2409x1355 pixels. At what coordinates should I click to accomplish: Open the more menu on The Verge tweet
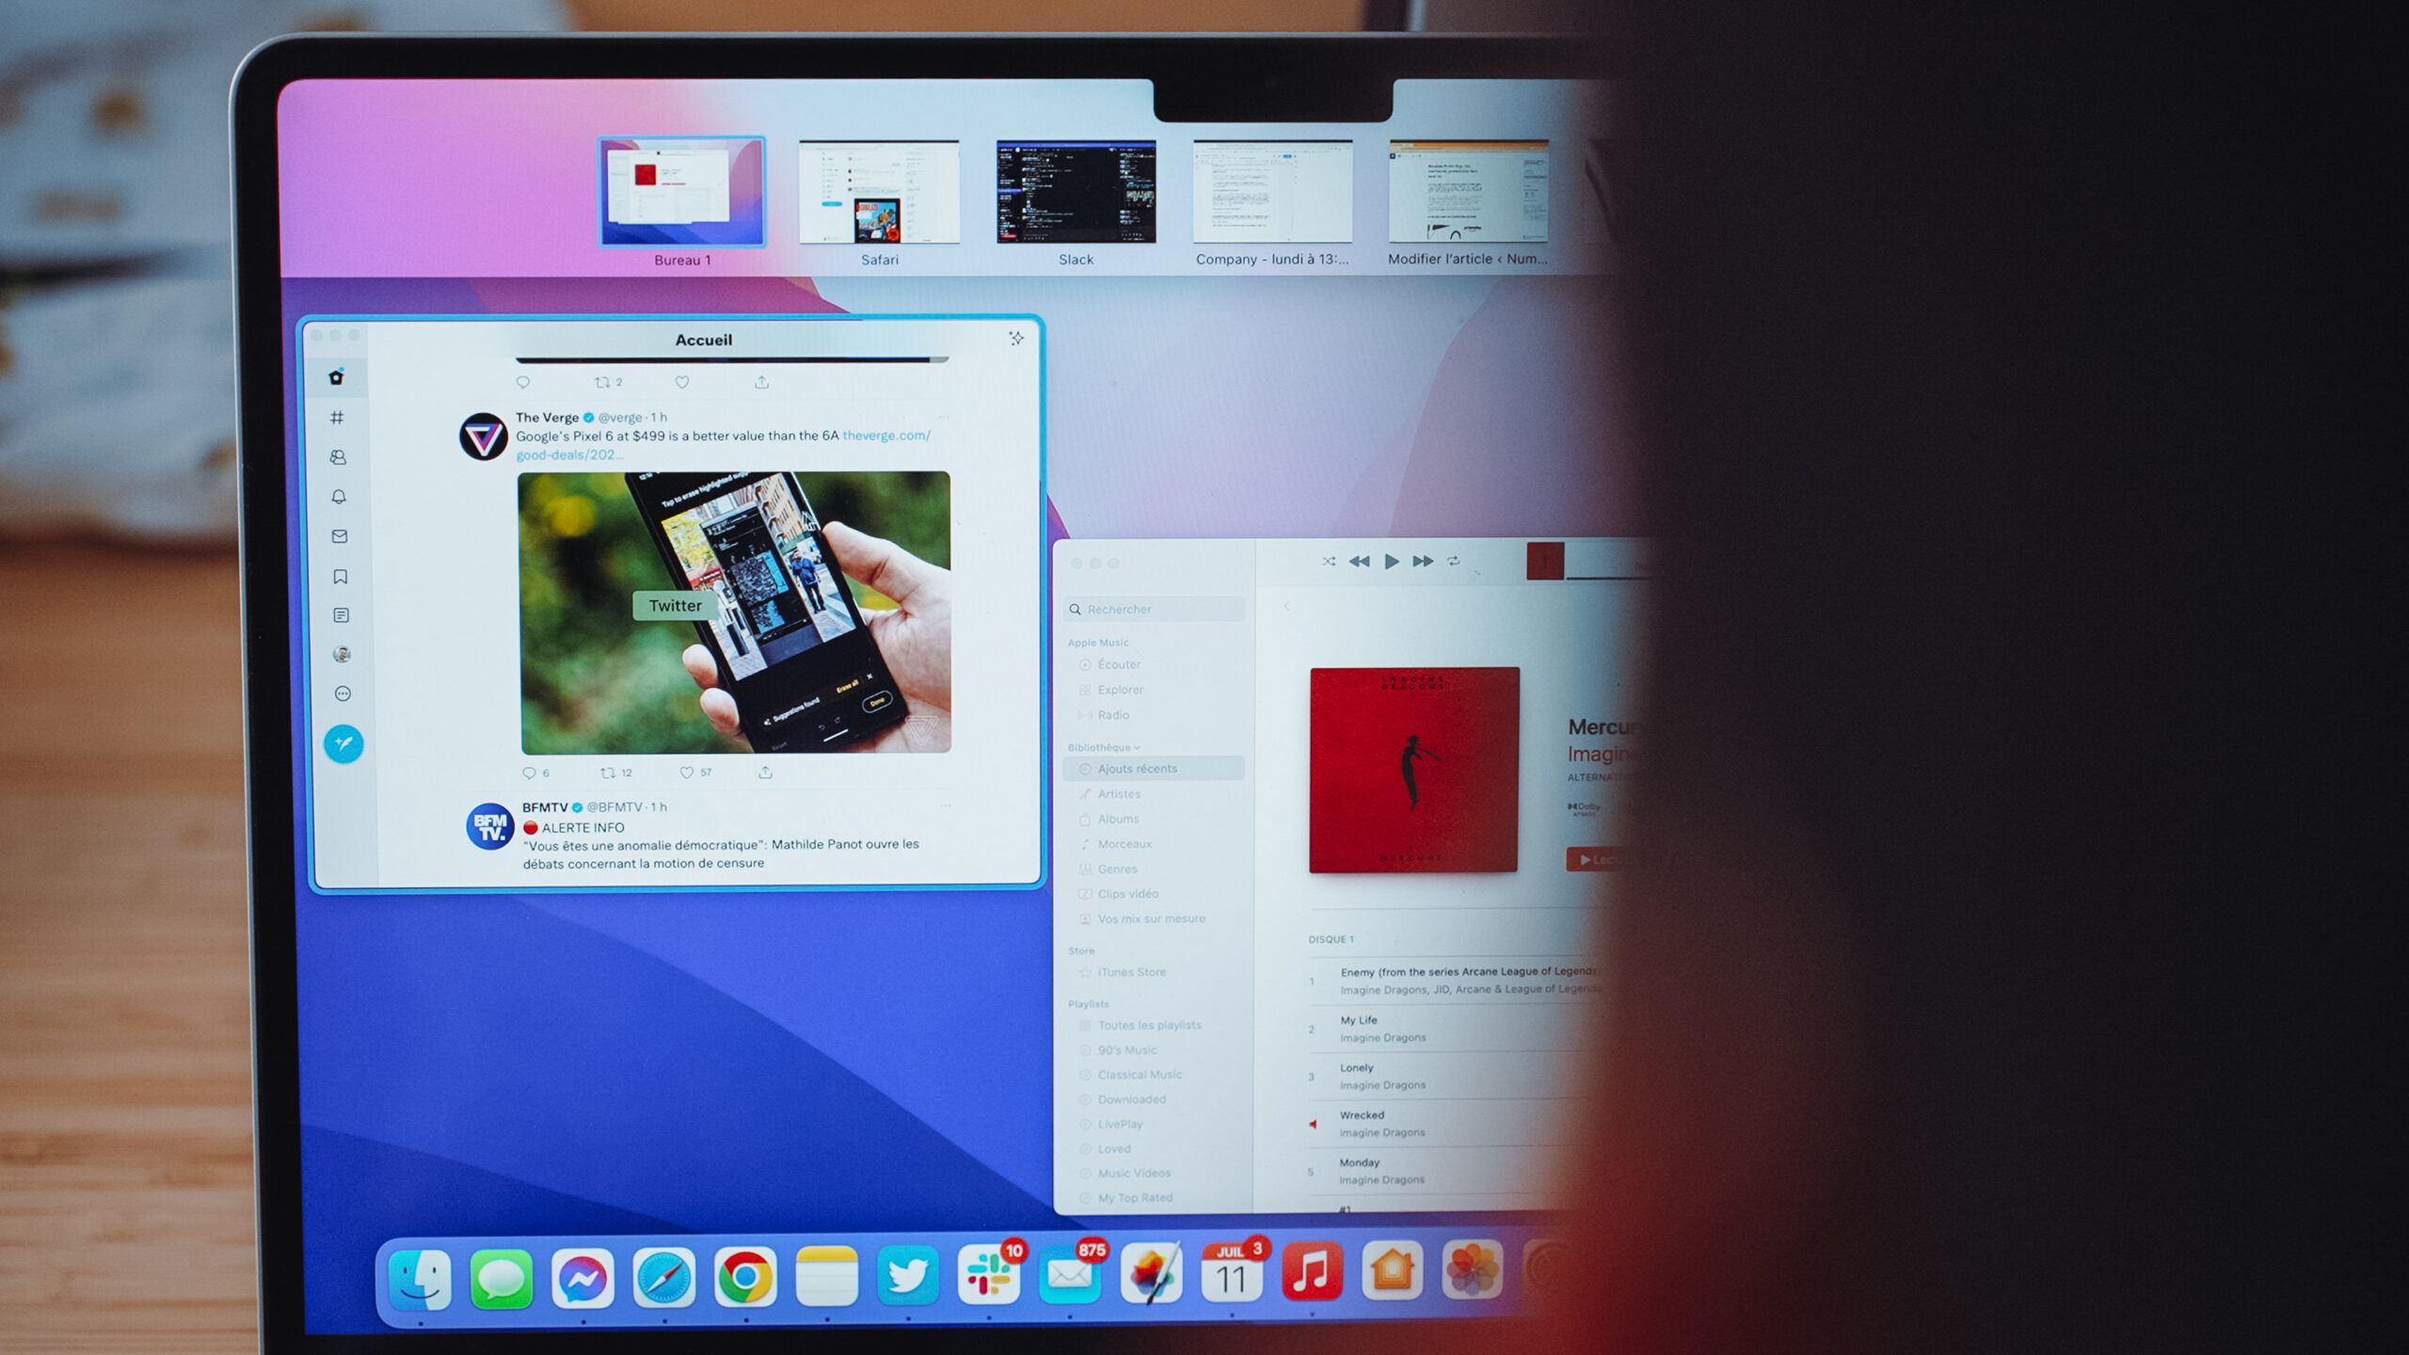click(x=944, y=416)
